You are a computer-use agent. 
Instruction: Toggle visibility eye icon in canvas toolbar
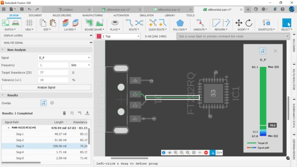170,153
